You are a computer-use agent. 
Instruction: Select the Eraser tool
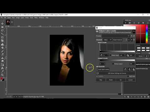coord(2,54)
